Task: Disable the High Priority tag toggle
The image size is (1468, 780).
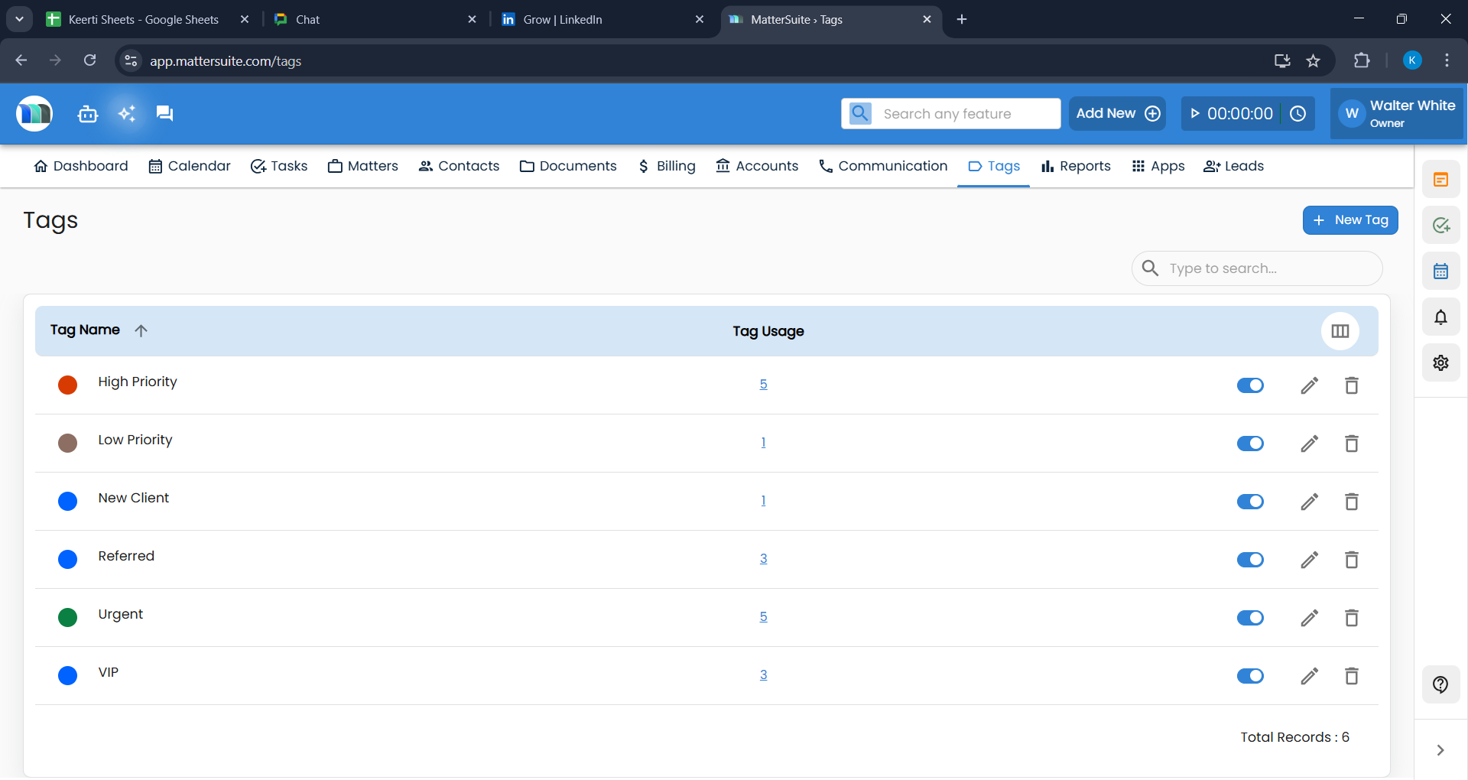Action: (1250, 385)
